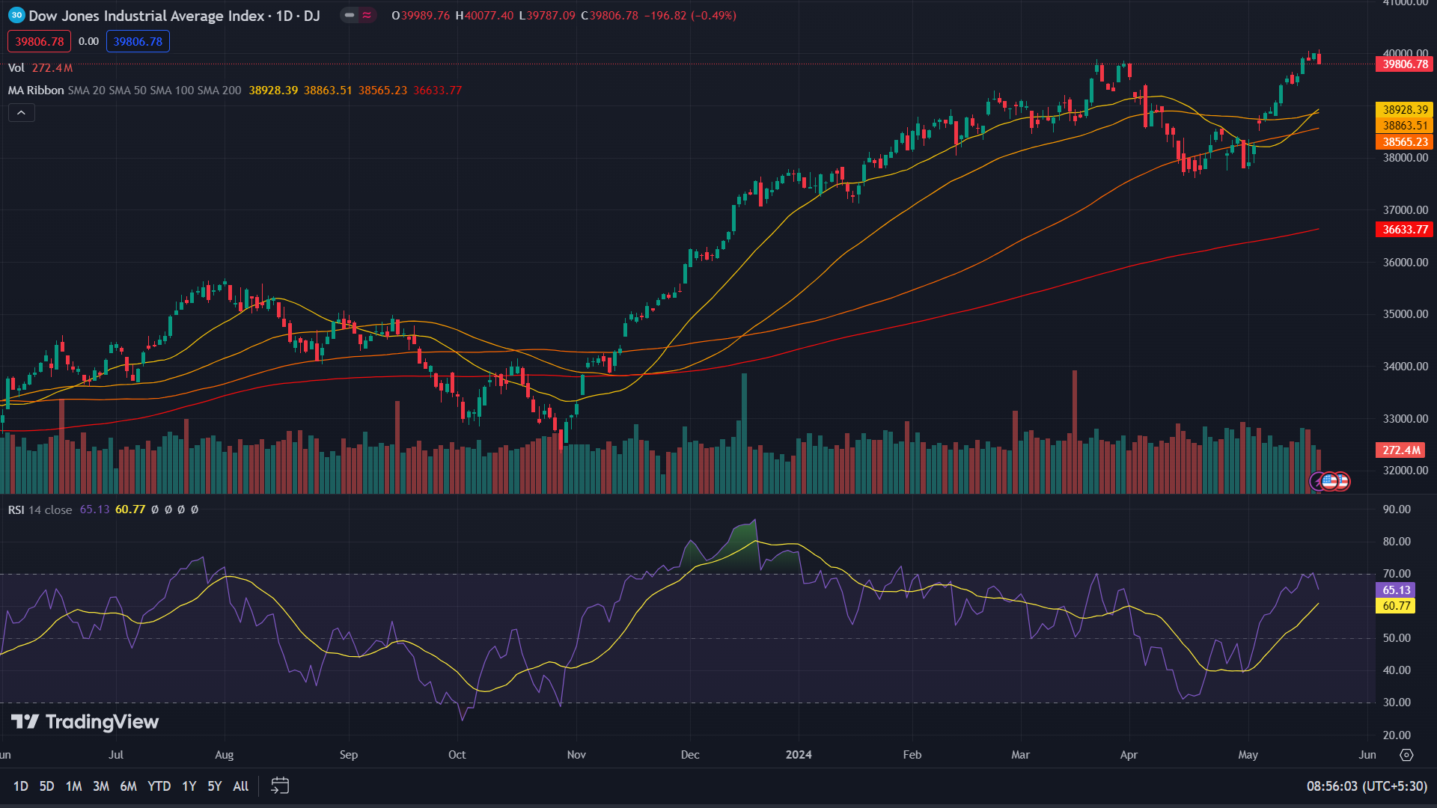Click the low value L39787.09 in header
This screenshot has height=808, width=1437.
tap(547, 16)
